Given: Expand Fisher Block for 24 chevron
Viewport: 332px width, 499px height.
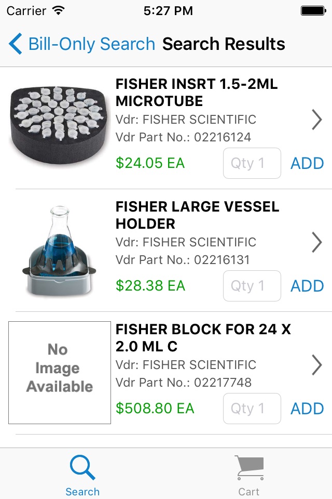Looking at the screenshot, I should point(316,365).
